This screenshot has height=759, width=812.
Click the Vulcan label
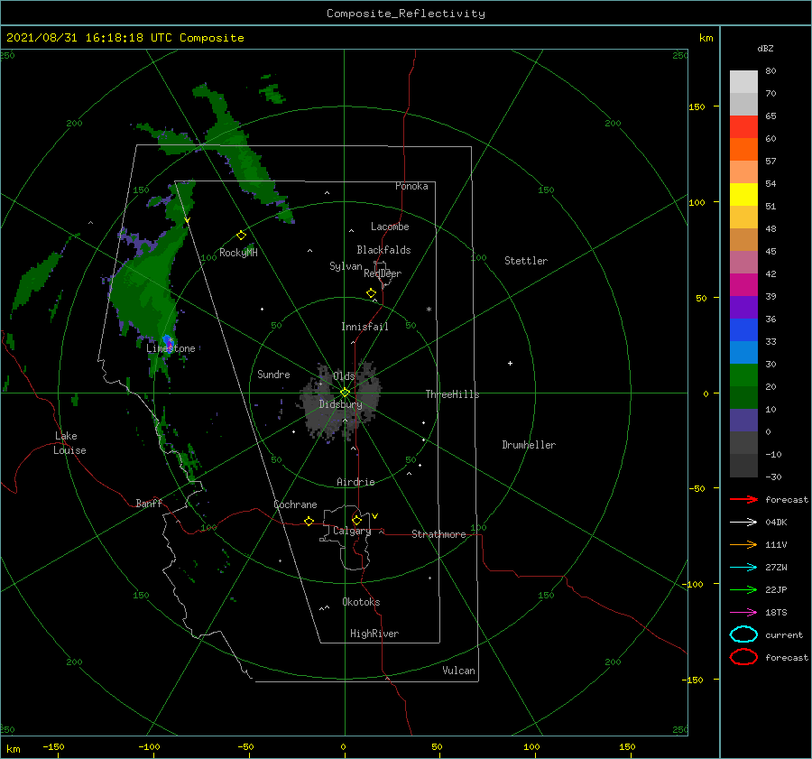[x=458, y=671]
